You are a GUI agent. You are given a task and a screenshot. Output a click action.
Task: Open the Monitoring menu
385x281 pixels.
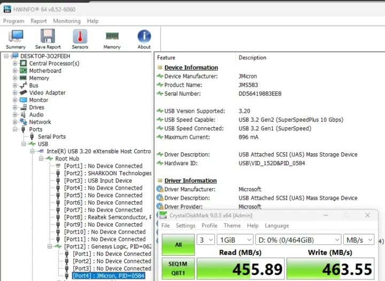click(67, 21)
